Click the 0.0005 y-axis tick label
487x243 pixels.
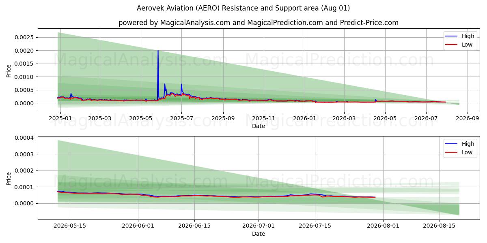click(24, 90)
